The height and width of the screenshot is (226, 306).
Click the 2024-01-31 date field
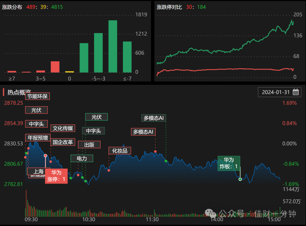pos(279,92)
